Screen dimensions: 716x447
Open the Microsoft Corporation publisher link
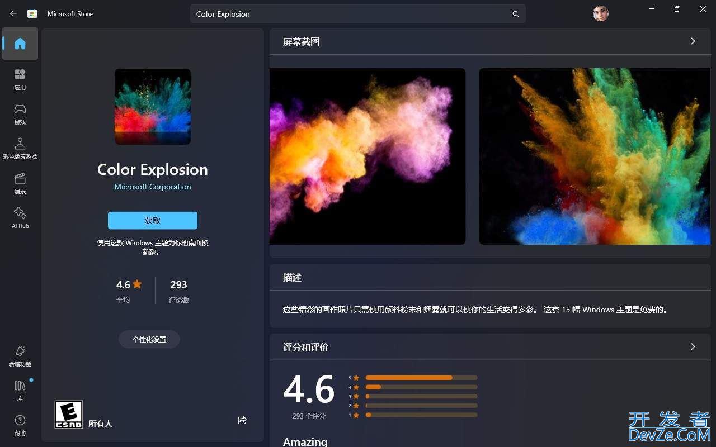tap(153, 187)
